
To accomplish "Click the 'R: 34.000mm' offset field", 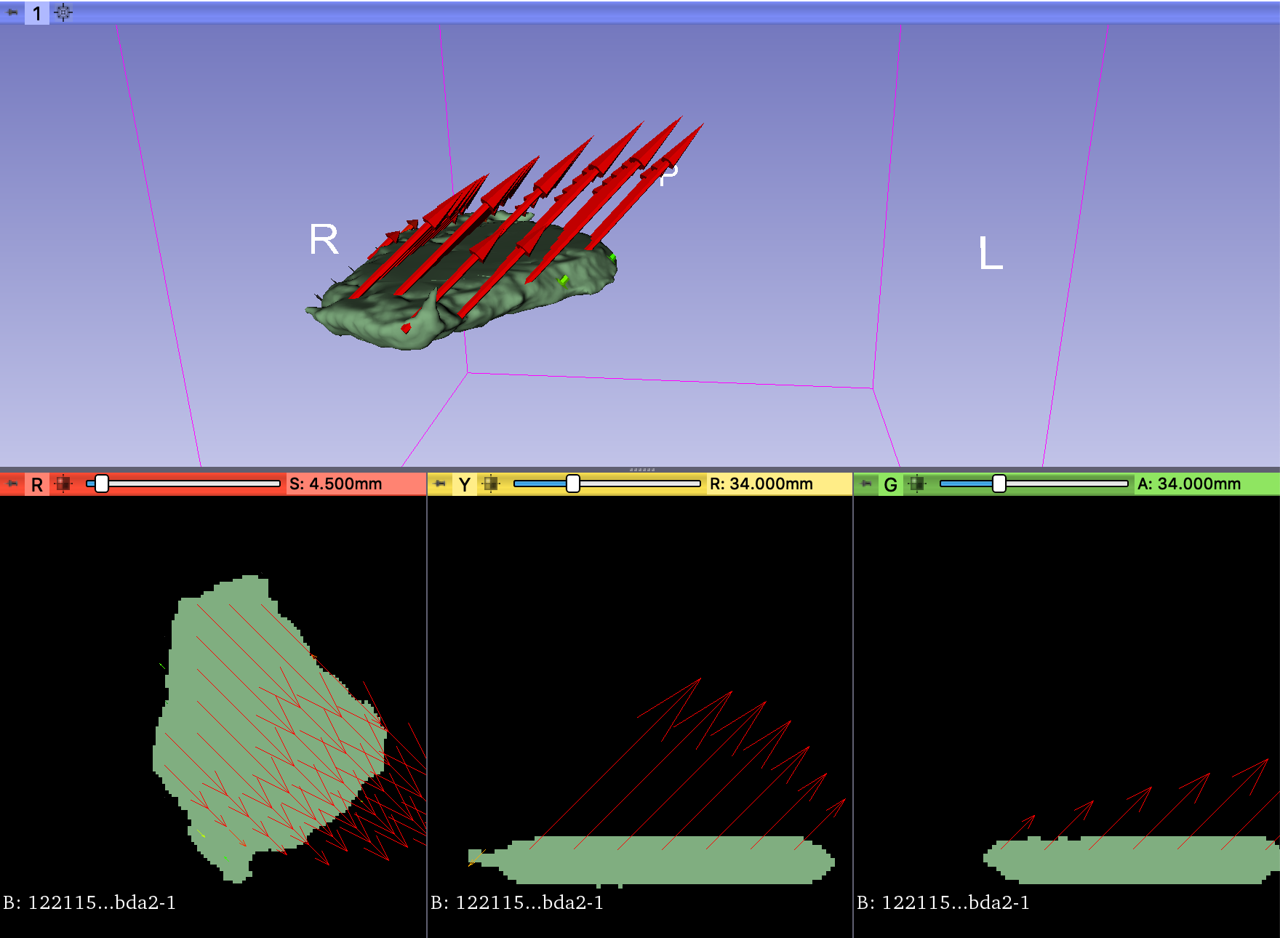I will (761, 483).
